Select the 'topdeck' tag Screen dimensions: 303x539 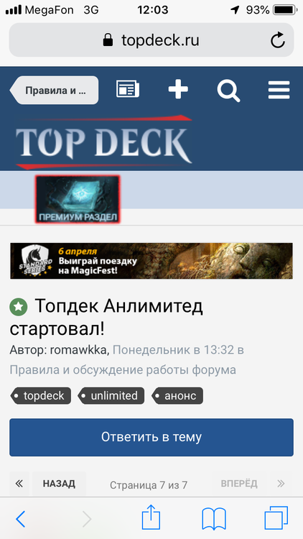(x=40, y=396)
